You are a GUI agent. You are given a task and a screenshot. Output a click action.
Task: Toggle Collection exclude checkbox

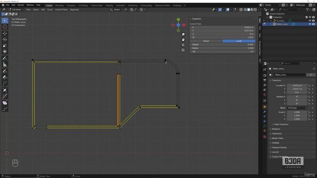[x=307, y=17]
